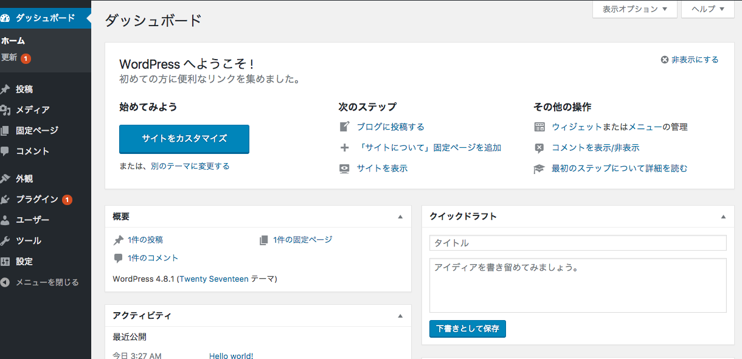The image size is (742, 359).
Task: Click サイトを表示 link
Action: point(382,169)
